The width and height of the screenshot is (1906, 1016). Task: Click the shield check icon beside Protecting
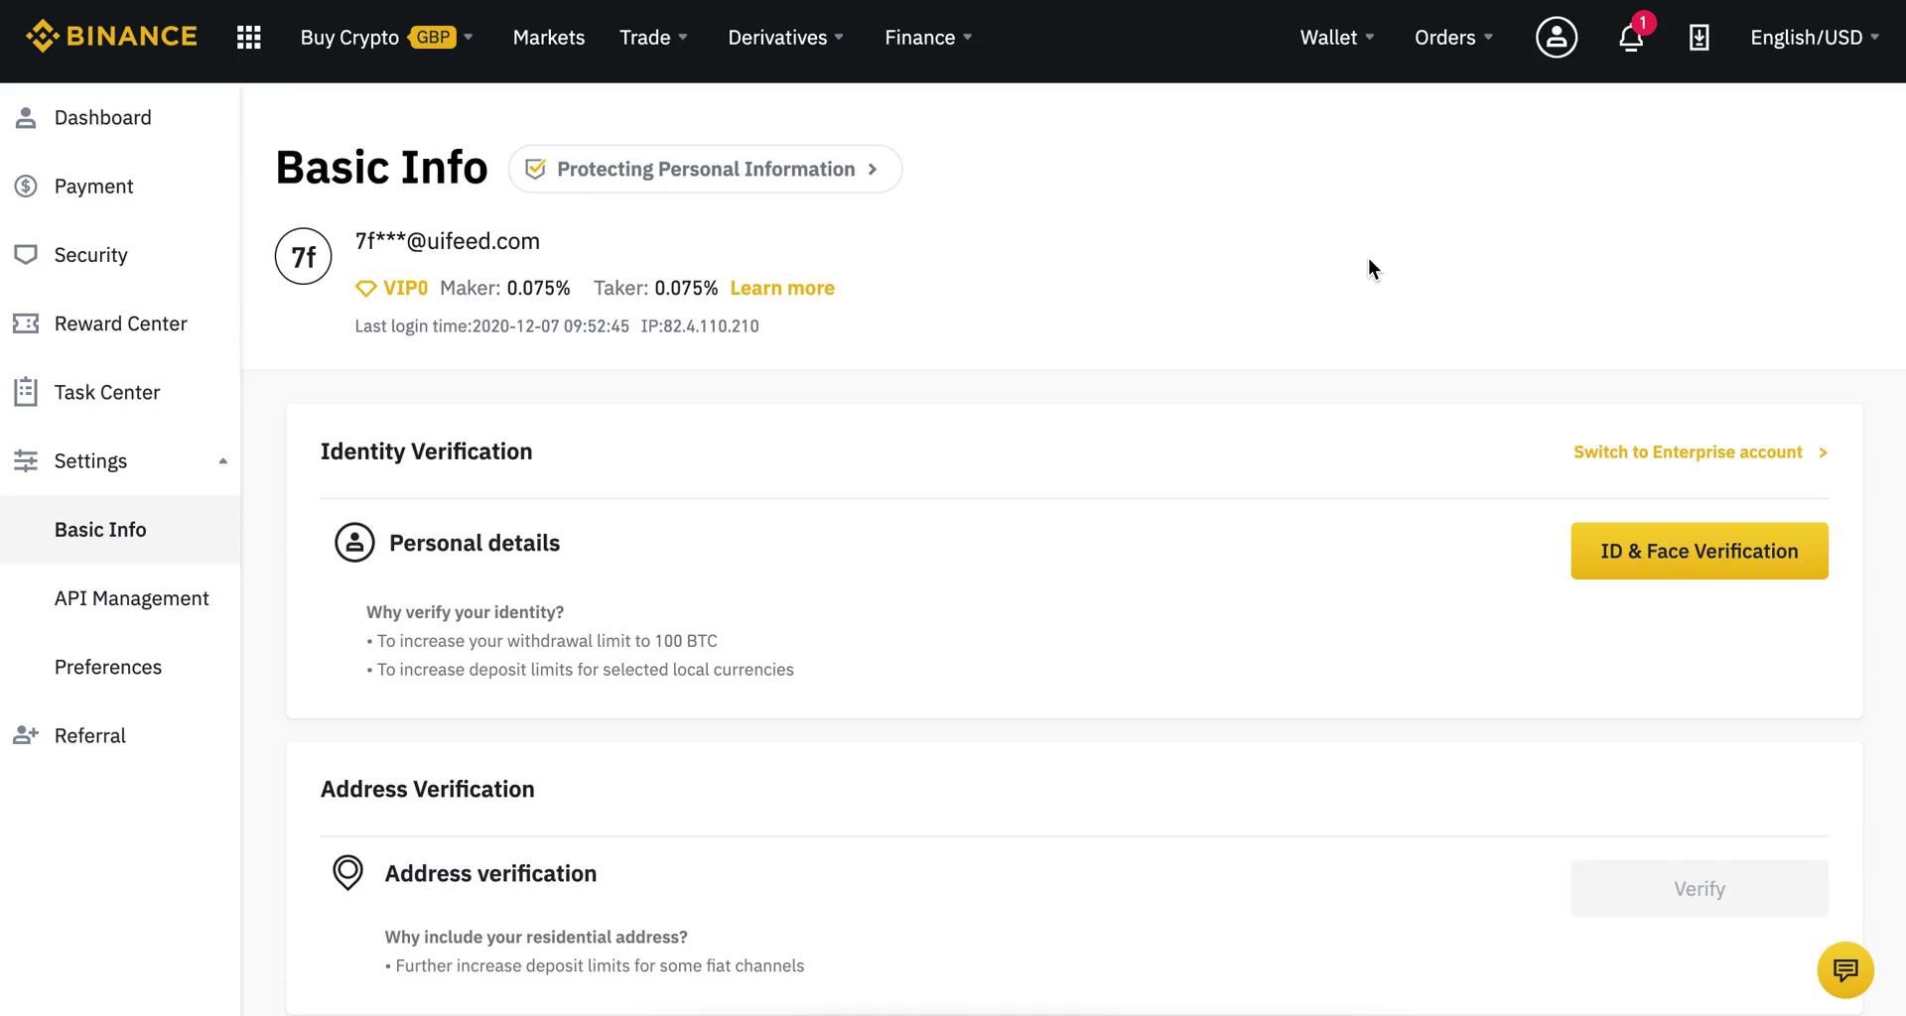(x=535, y=169)
